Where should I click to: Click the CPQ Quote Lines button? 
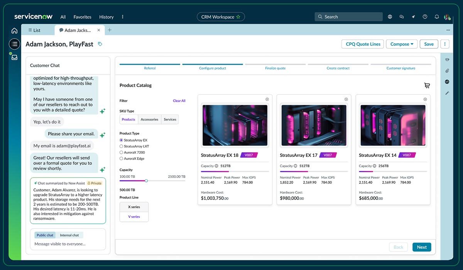363,44
